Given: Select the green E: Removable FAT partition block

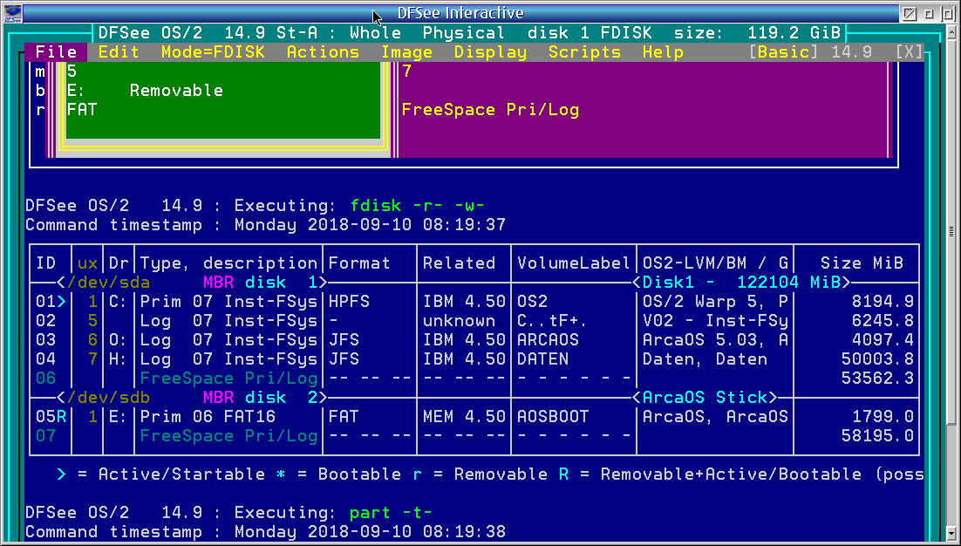Looking at the screenshot, I should [x=223, y=100].
